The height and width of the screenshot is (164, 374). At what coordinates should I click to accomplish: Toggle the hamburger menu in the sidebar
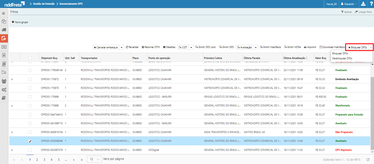pos(4,13)
